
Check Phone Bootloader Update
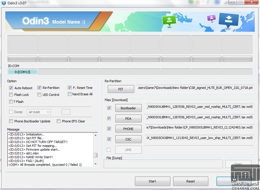(x=11, y=121)
